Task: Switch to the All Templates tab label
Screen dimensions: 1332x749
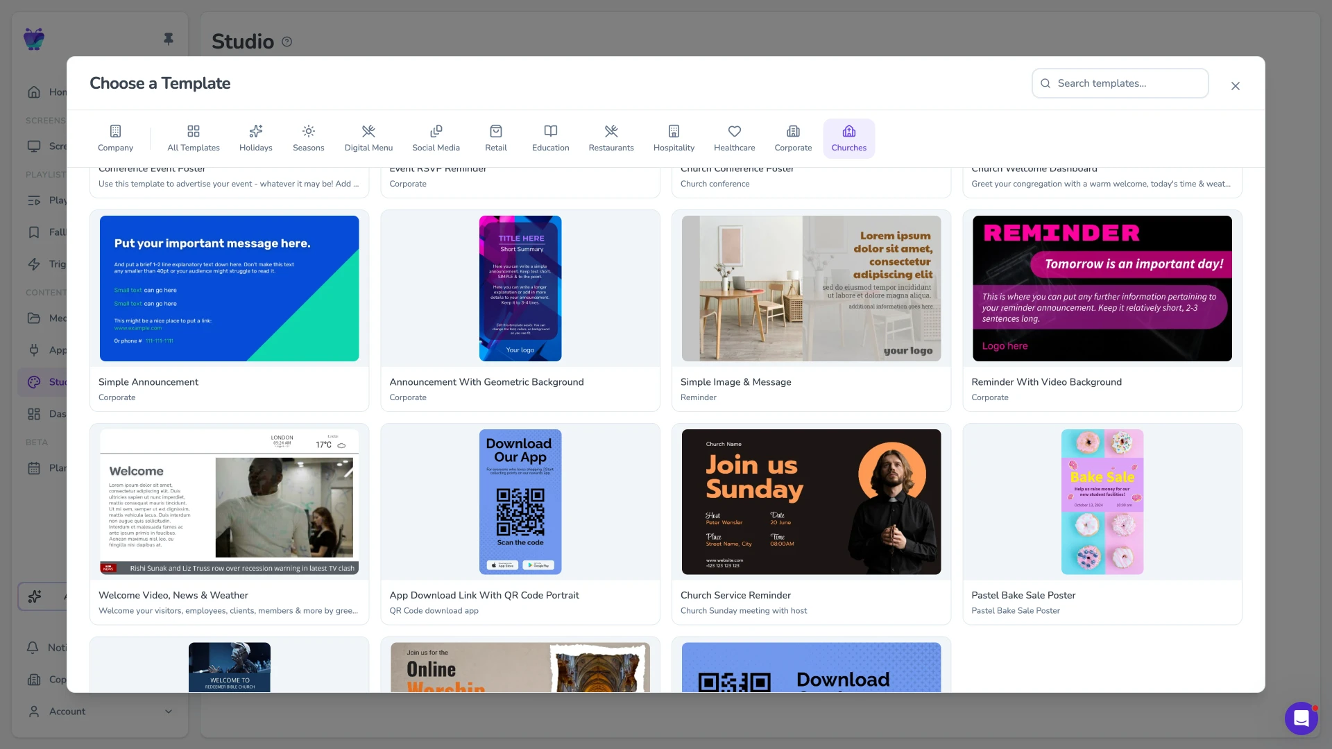Action: pos(194,148)
